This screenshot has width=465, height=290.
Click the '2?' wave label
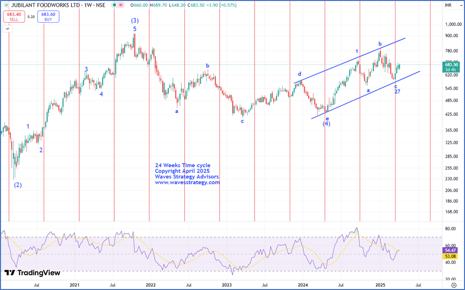[x=398, y=92]
